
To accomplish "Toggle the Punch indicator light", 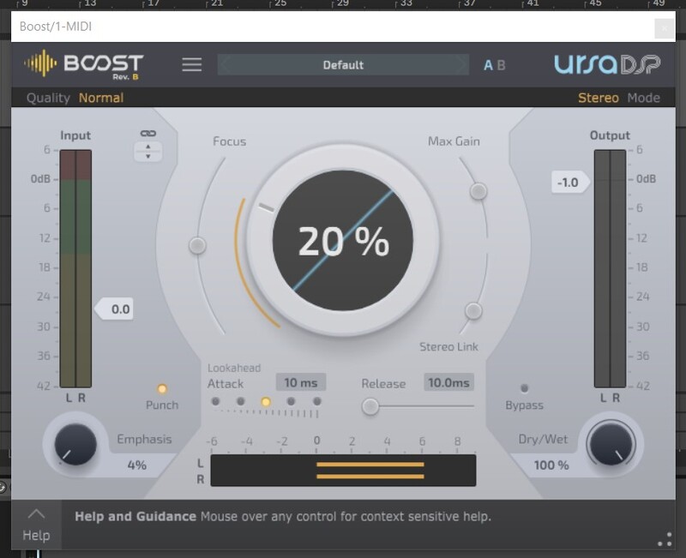I will 161,388.
